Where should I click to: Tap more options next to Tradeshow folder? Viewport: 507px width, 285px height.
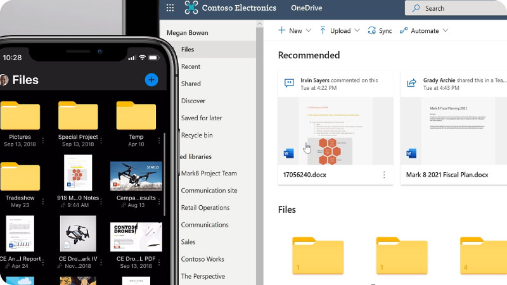43,201
